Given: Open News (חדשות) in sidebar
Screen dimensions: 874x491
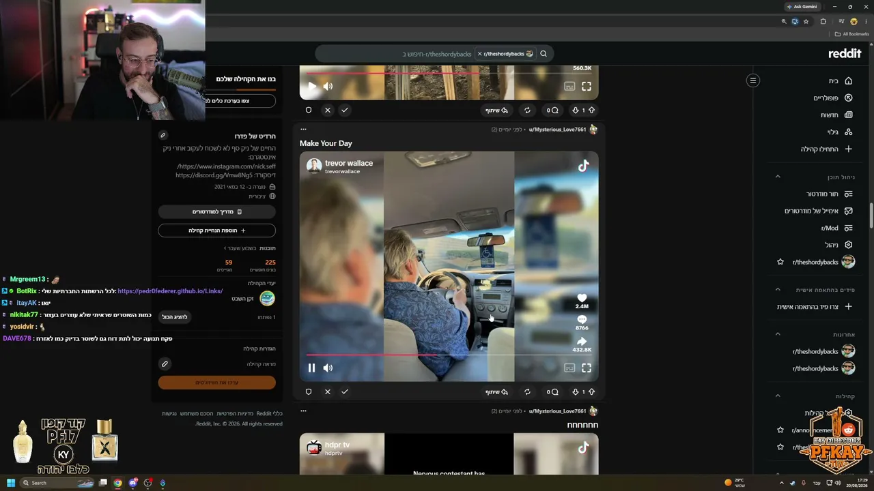Looking at the screenshot, I should pyautogui.click(x=836, y=115).
